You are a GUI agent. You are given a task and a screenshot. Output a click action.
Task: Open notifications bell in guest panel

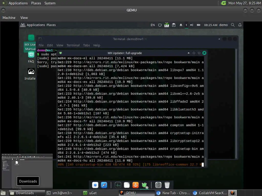240,25
